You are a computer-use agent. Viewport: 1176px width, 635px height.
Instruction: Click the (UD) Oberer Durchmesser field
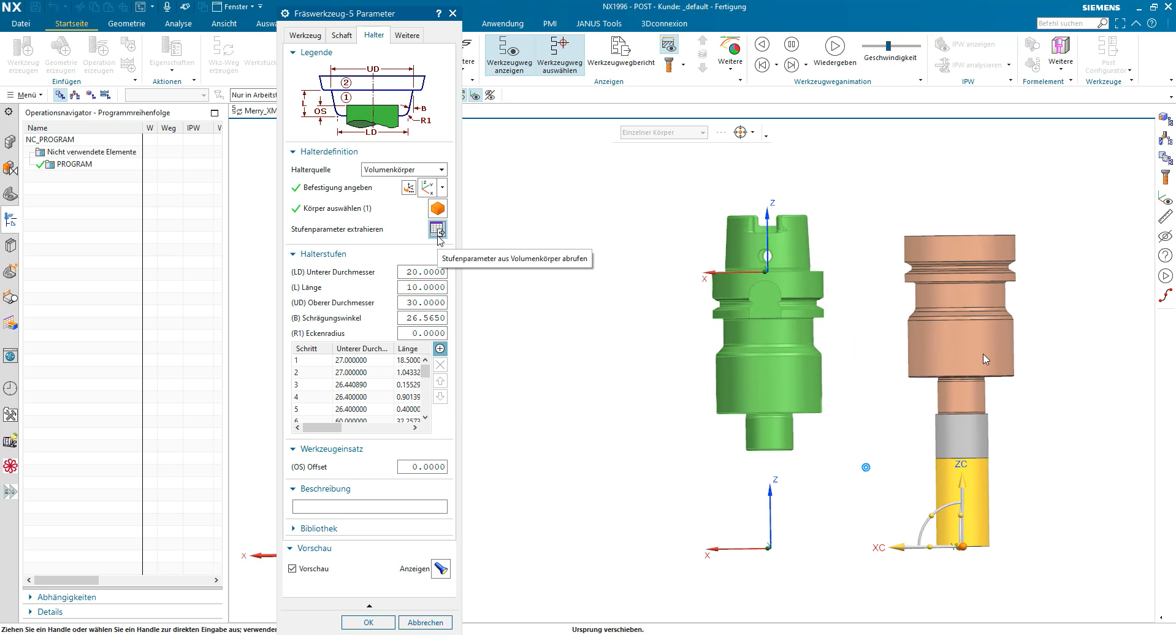pyautogui.click(x=422, y=303)
